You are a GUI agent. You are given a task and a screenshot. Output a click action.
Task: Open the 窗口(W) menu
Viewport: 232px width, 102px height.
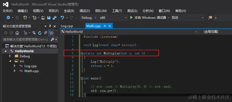coord(164,11)
